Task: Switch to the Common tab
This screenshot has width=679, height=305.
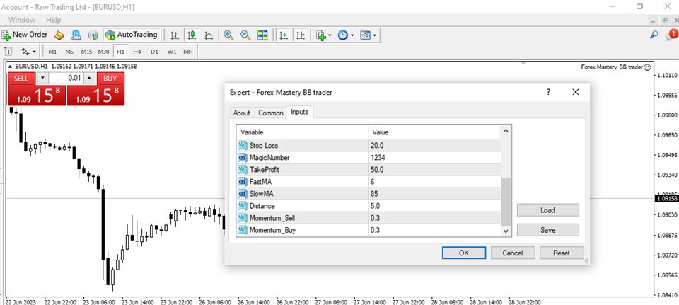Action: 271,113
